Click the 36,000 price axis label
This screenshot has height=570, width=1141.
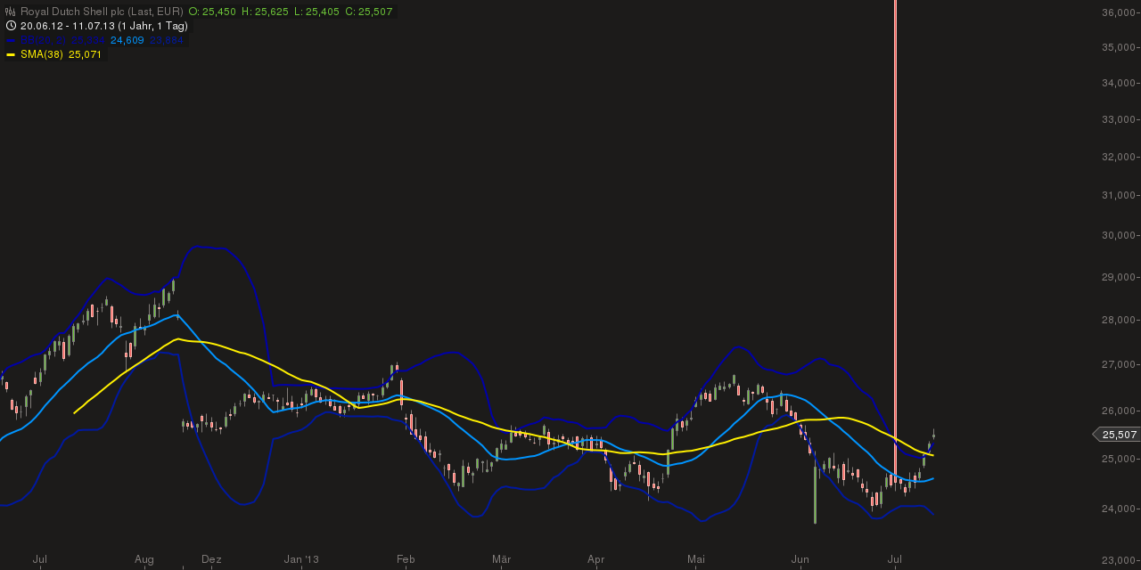pos(1119,12)
